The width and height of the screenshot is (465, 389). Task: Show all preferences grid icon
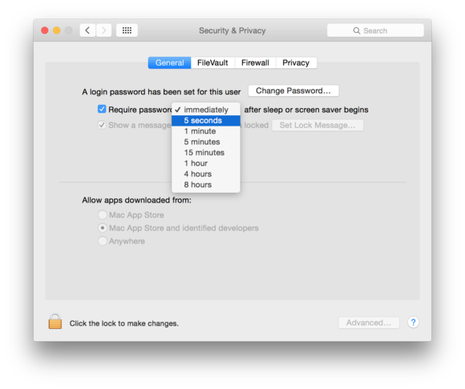127,30
